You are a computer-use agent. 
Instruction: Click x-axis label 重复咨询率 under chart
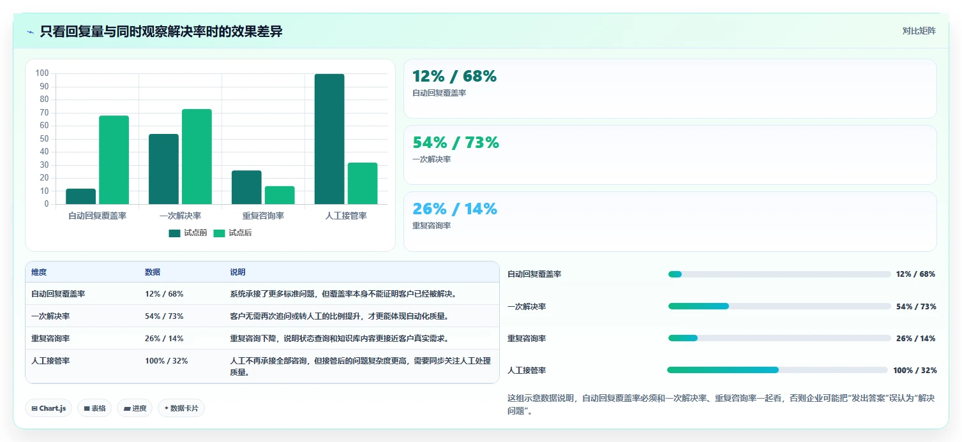[x=263, y=216]
